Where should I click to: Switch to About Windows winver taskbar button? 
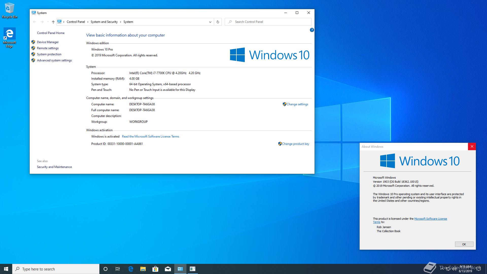click(x=193, y=269)
